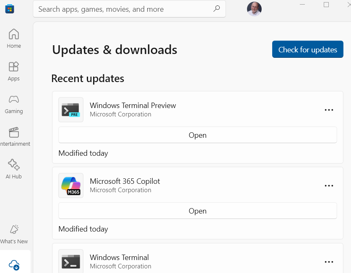Click the search magnifier icon
This screenshot has width=351, height=273.
coord(216,9)
